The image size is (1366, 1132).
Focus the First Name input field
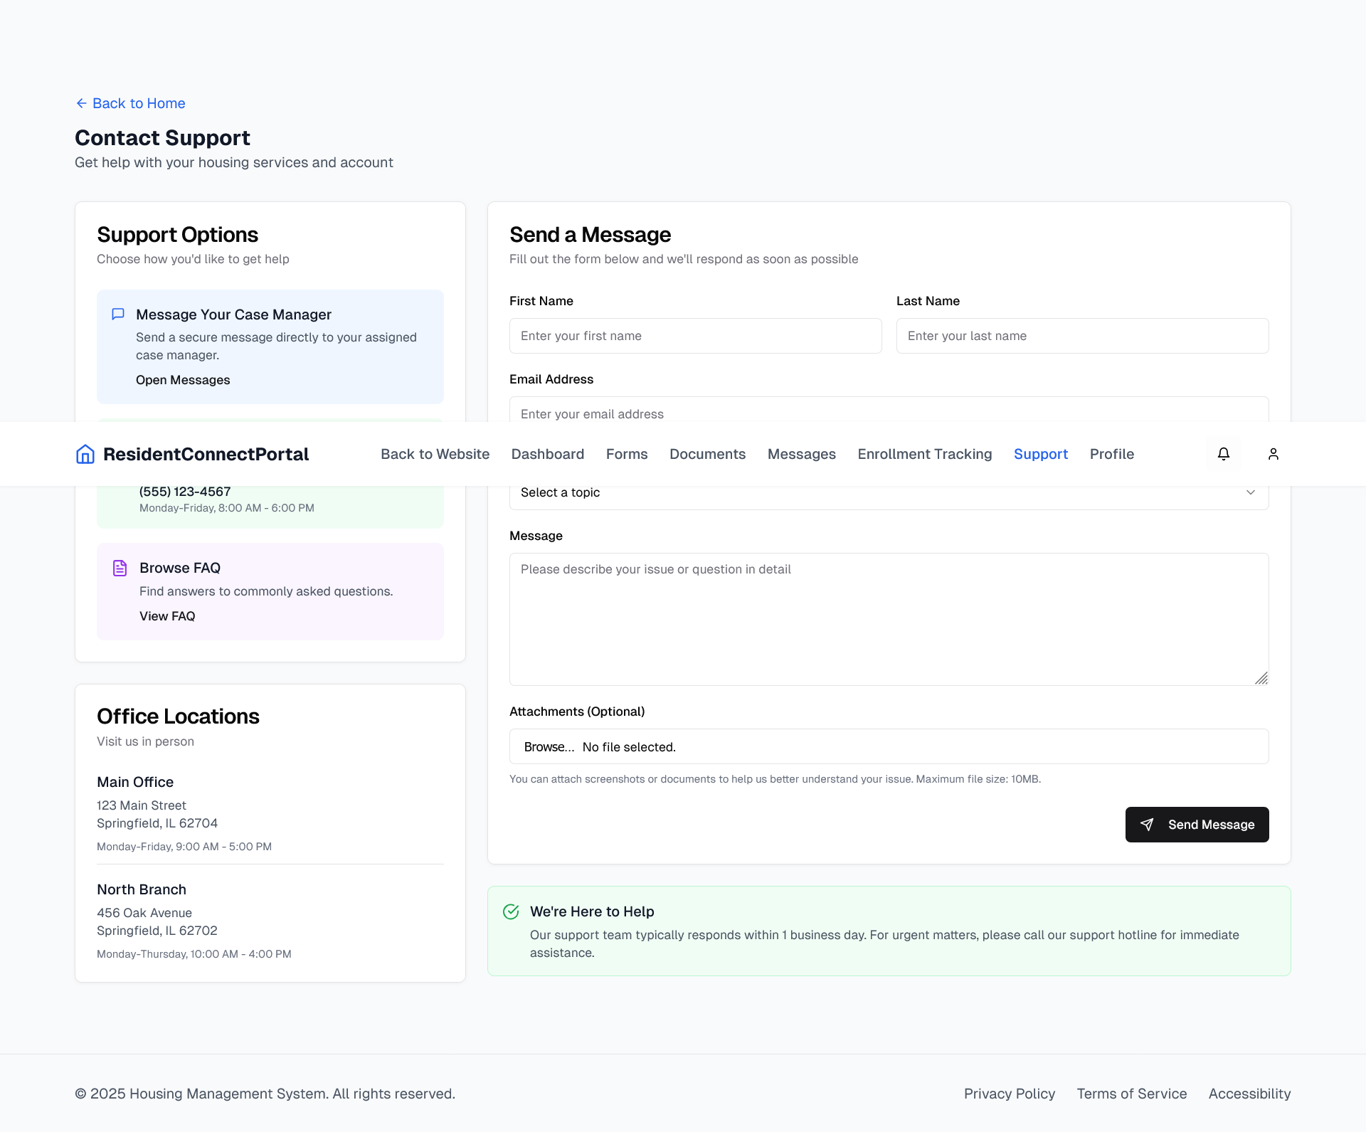[x=695, y=336]
